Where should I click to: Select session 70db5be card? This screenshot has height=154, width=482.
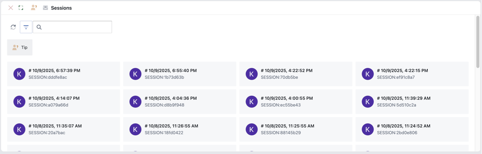click(x=295, y=74)
